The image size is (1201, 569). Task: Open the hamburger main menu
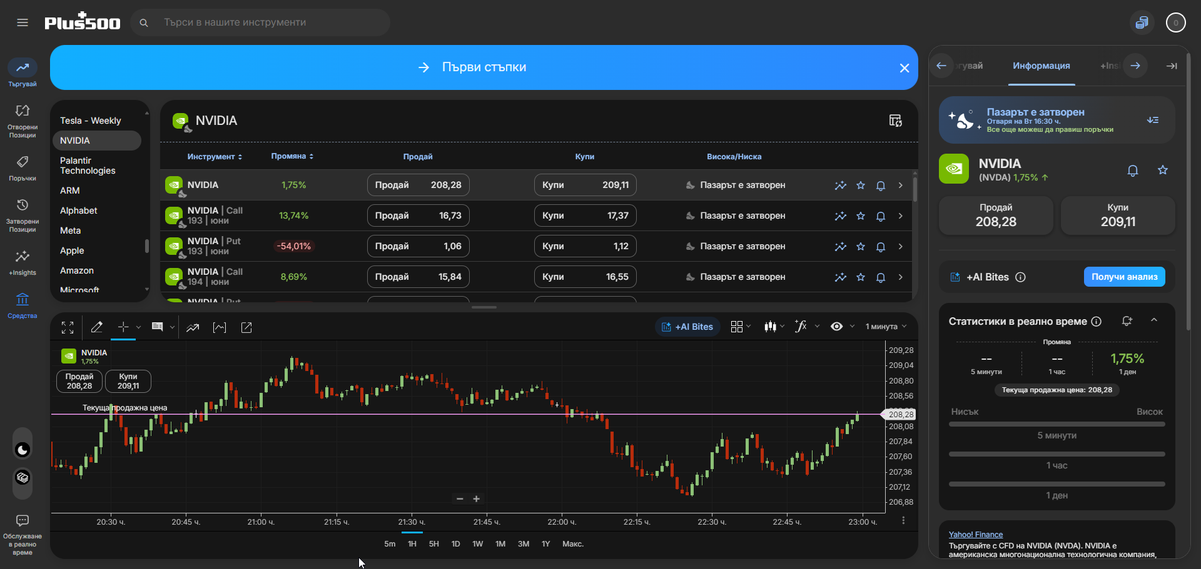point(23,22)
